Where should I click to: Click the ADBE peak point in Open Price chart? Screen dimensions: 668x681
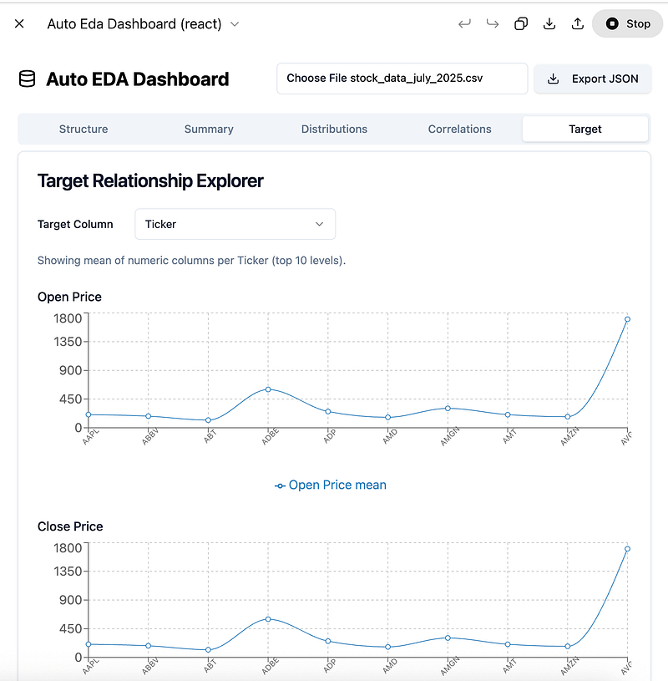coord(268,389)
